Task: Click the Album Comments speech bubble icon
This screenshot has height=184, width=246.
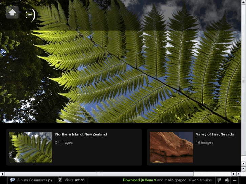Action: tap(13, 180)
